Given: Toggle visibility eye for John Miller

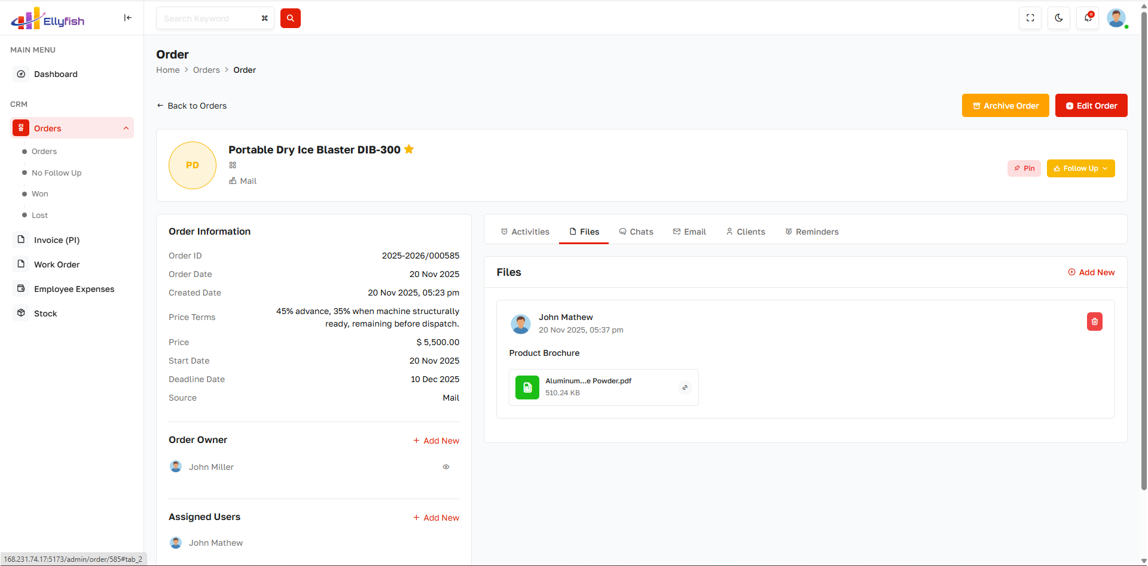Looking at the screenshot, I should click(445, 467).
